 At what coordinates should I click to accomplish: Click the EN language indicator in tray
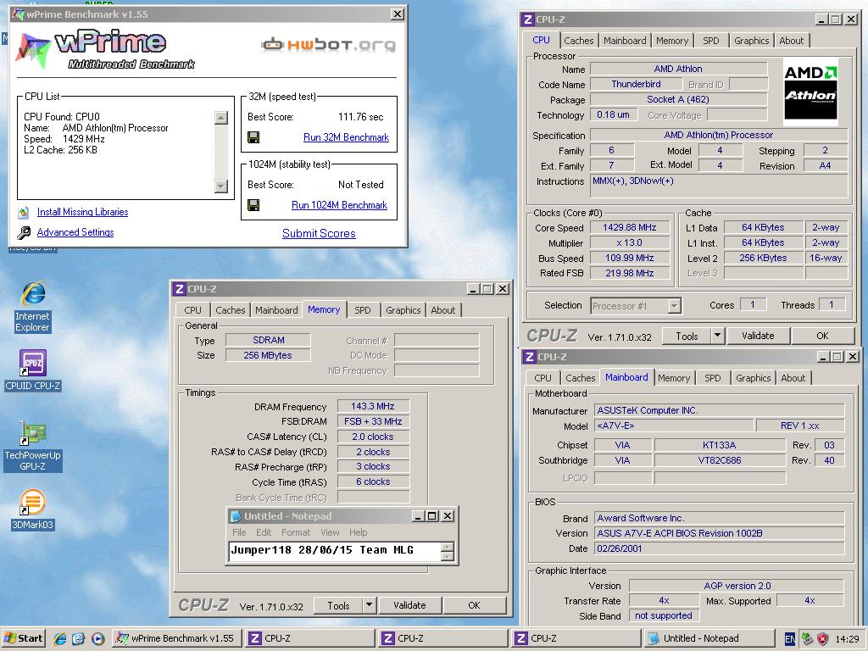[790, 639]
